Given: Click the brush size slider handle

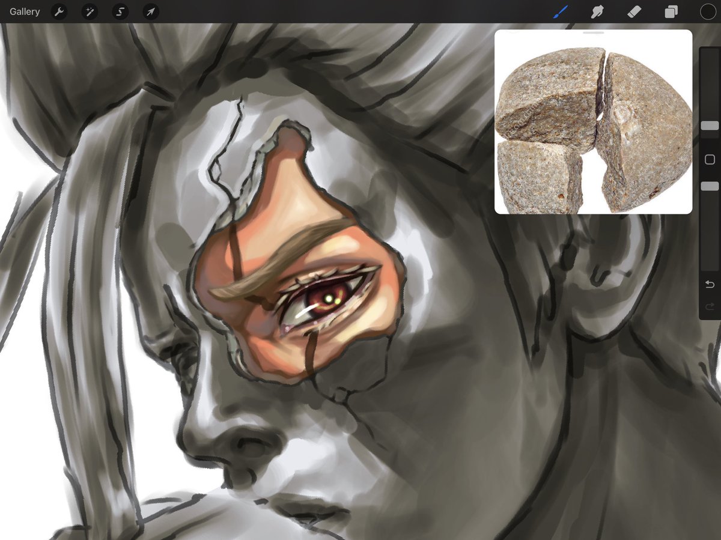Looking at the screenshot, I should pos(710,126).
